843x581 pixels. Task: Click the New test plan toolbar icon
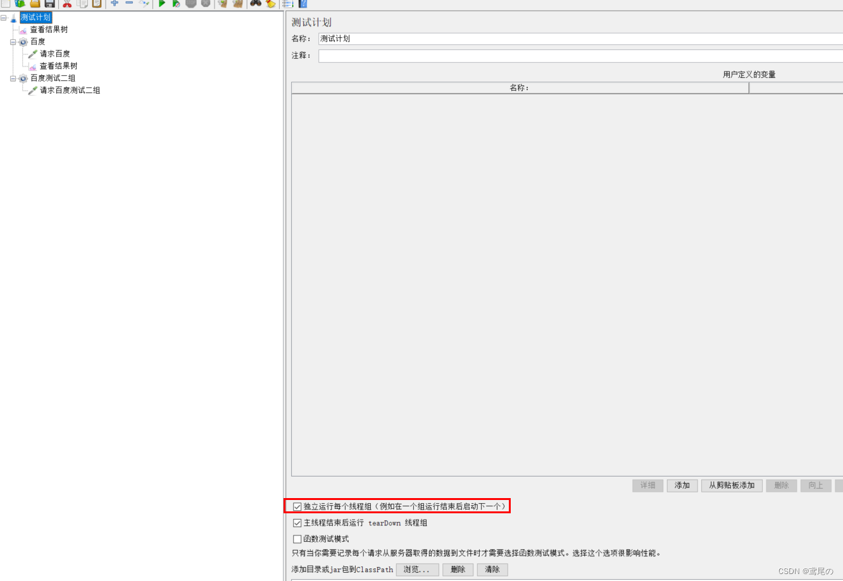[x=5, y=3]
